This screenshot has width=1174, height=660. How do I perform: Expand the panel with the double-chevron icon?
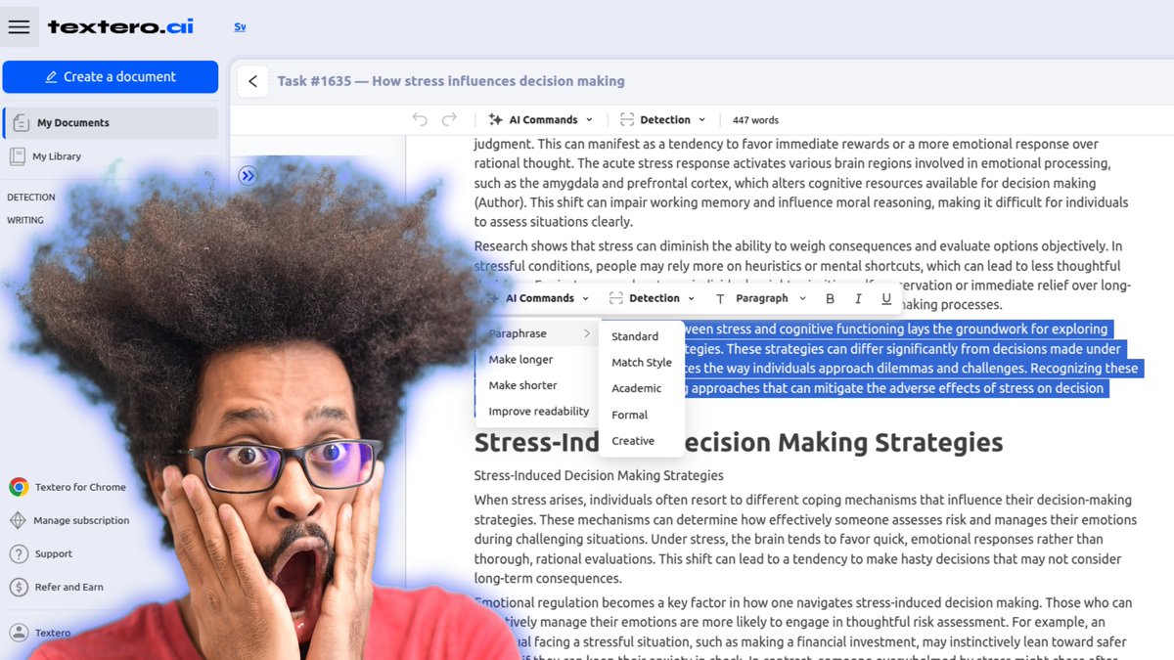(x=248, y=174)
